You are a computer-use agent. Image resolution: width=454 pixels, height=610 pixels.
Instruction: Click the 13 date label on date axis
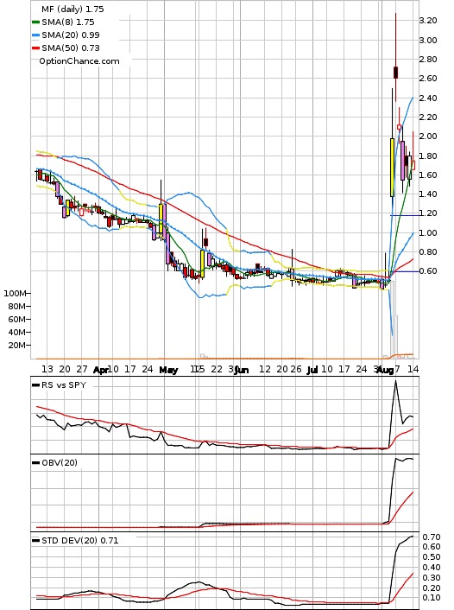tap(47, 369)
